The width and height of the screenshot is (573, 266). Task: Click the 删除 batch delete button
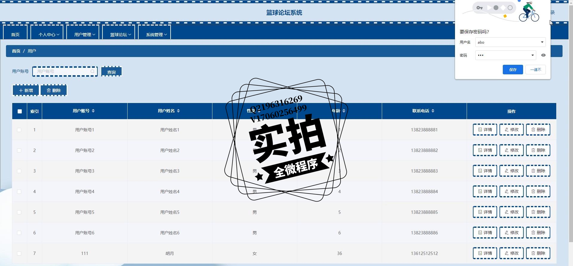pos(54,90)
